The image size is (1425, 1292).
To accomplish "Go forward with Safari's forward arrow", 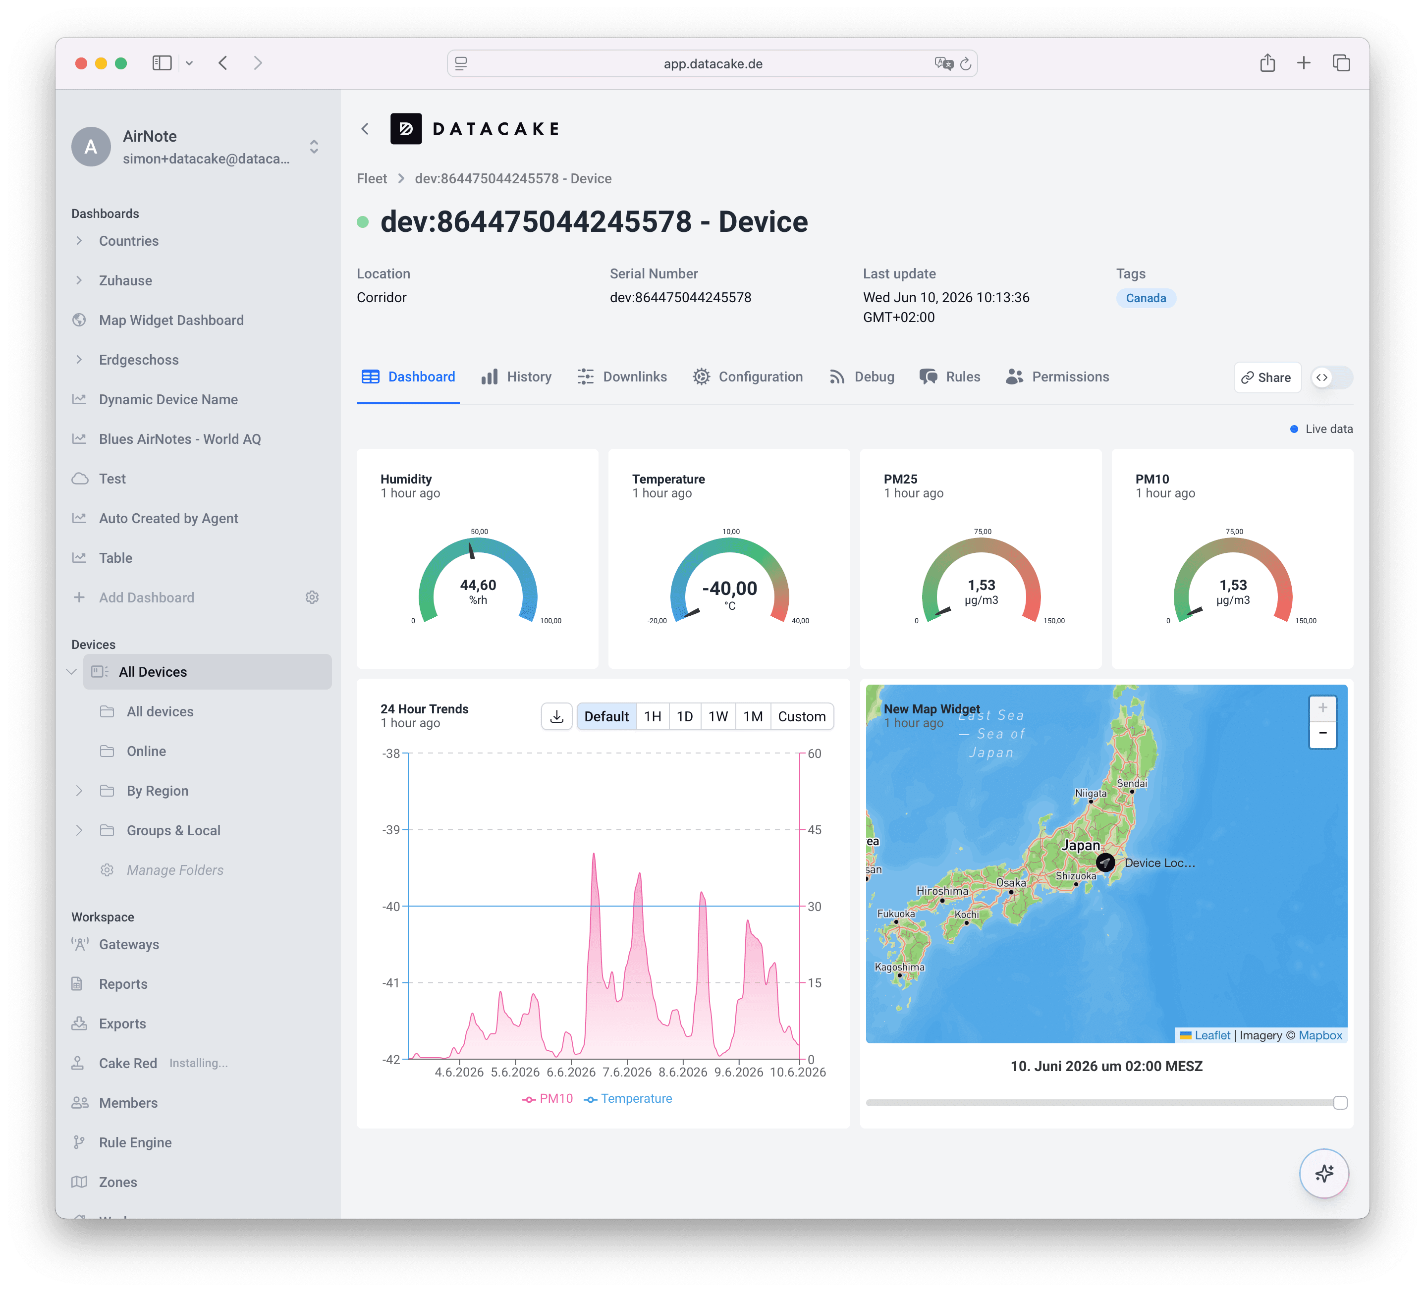I will point(258,63).
